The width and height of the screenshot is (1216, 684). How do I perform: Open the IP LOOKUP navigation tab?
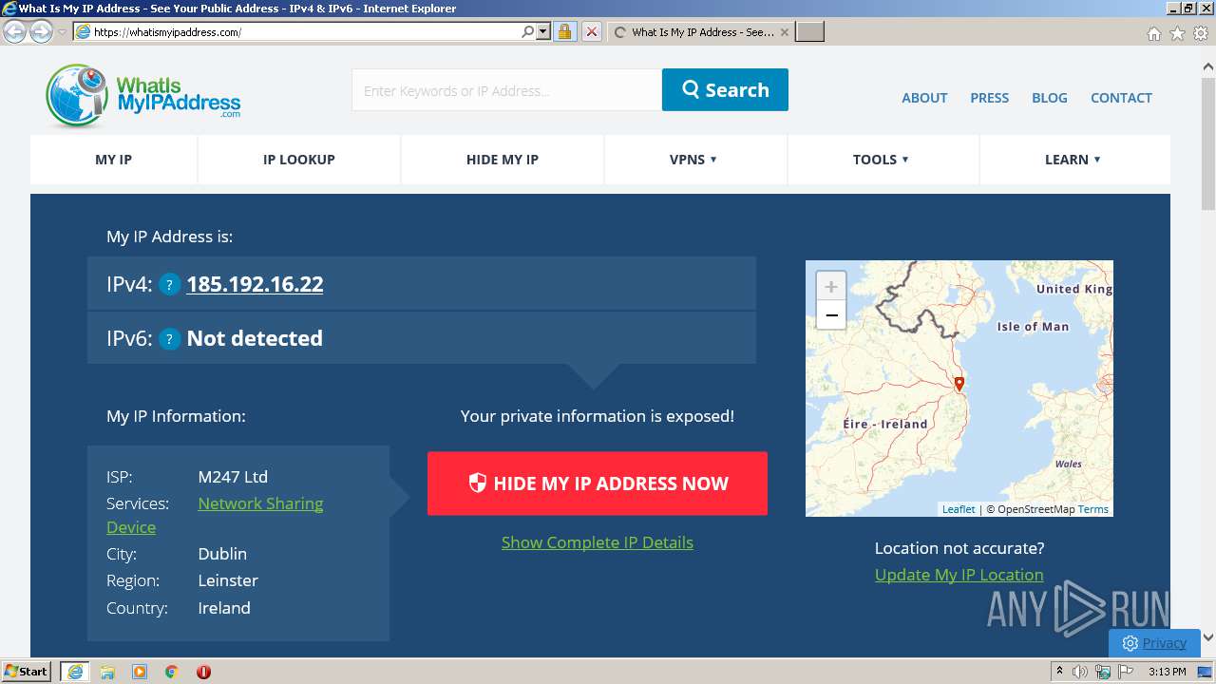(299, 160)
